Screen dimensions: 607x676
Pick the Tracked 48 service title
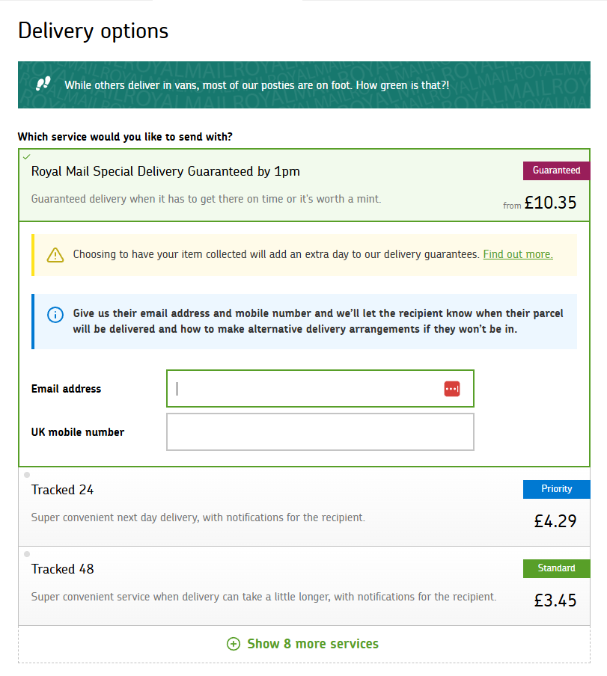click(63, 569)
